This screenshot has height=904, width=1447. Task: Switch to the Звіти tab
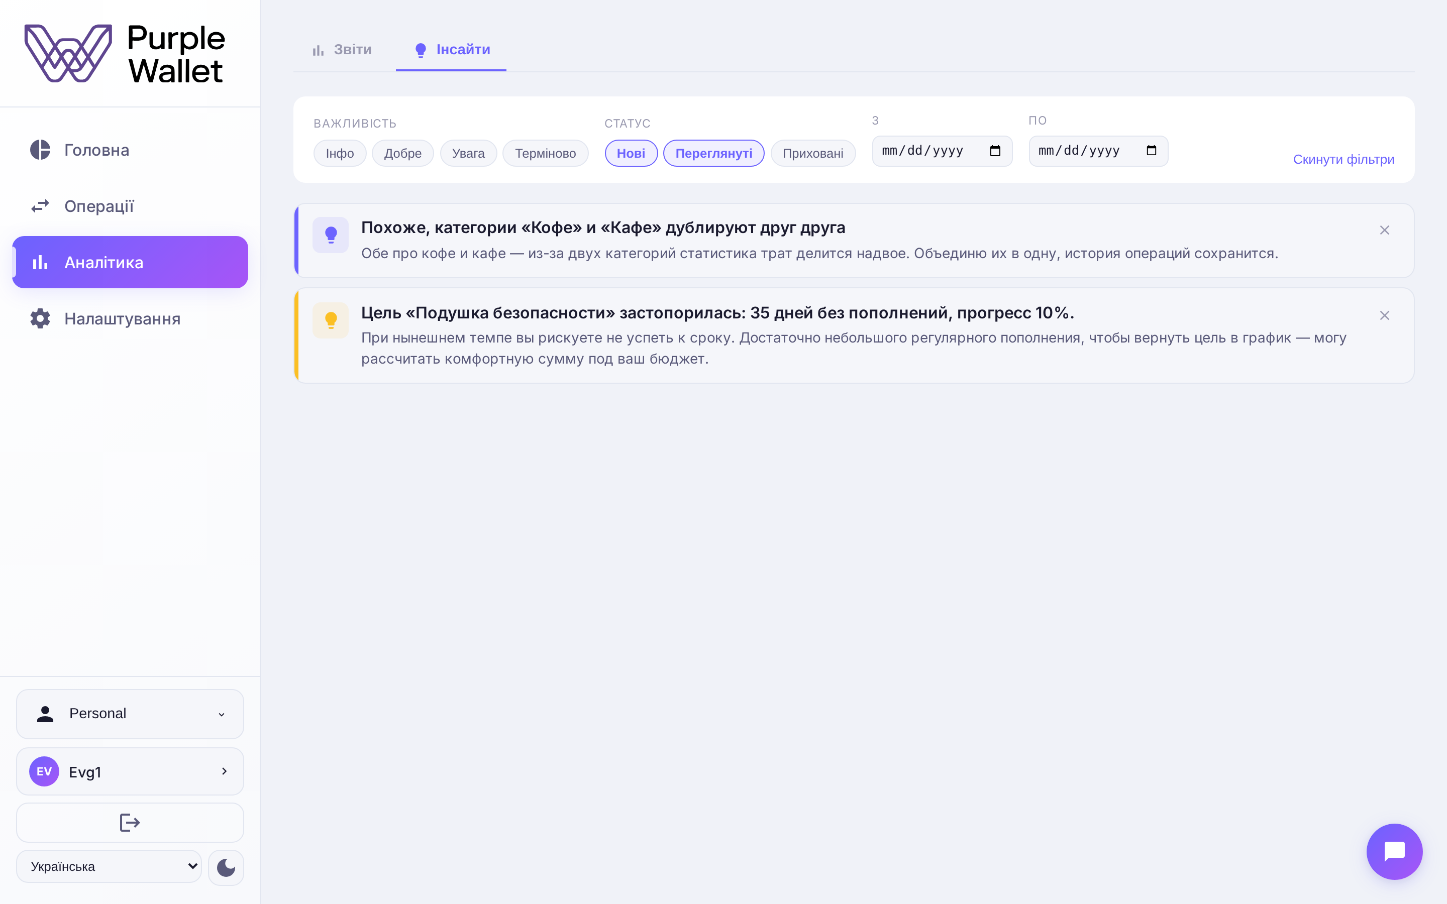342,50
